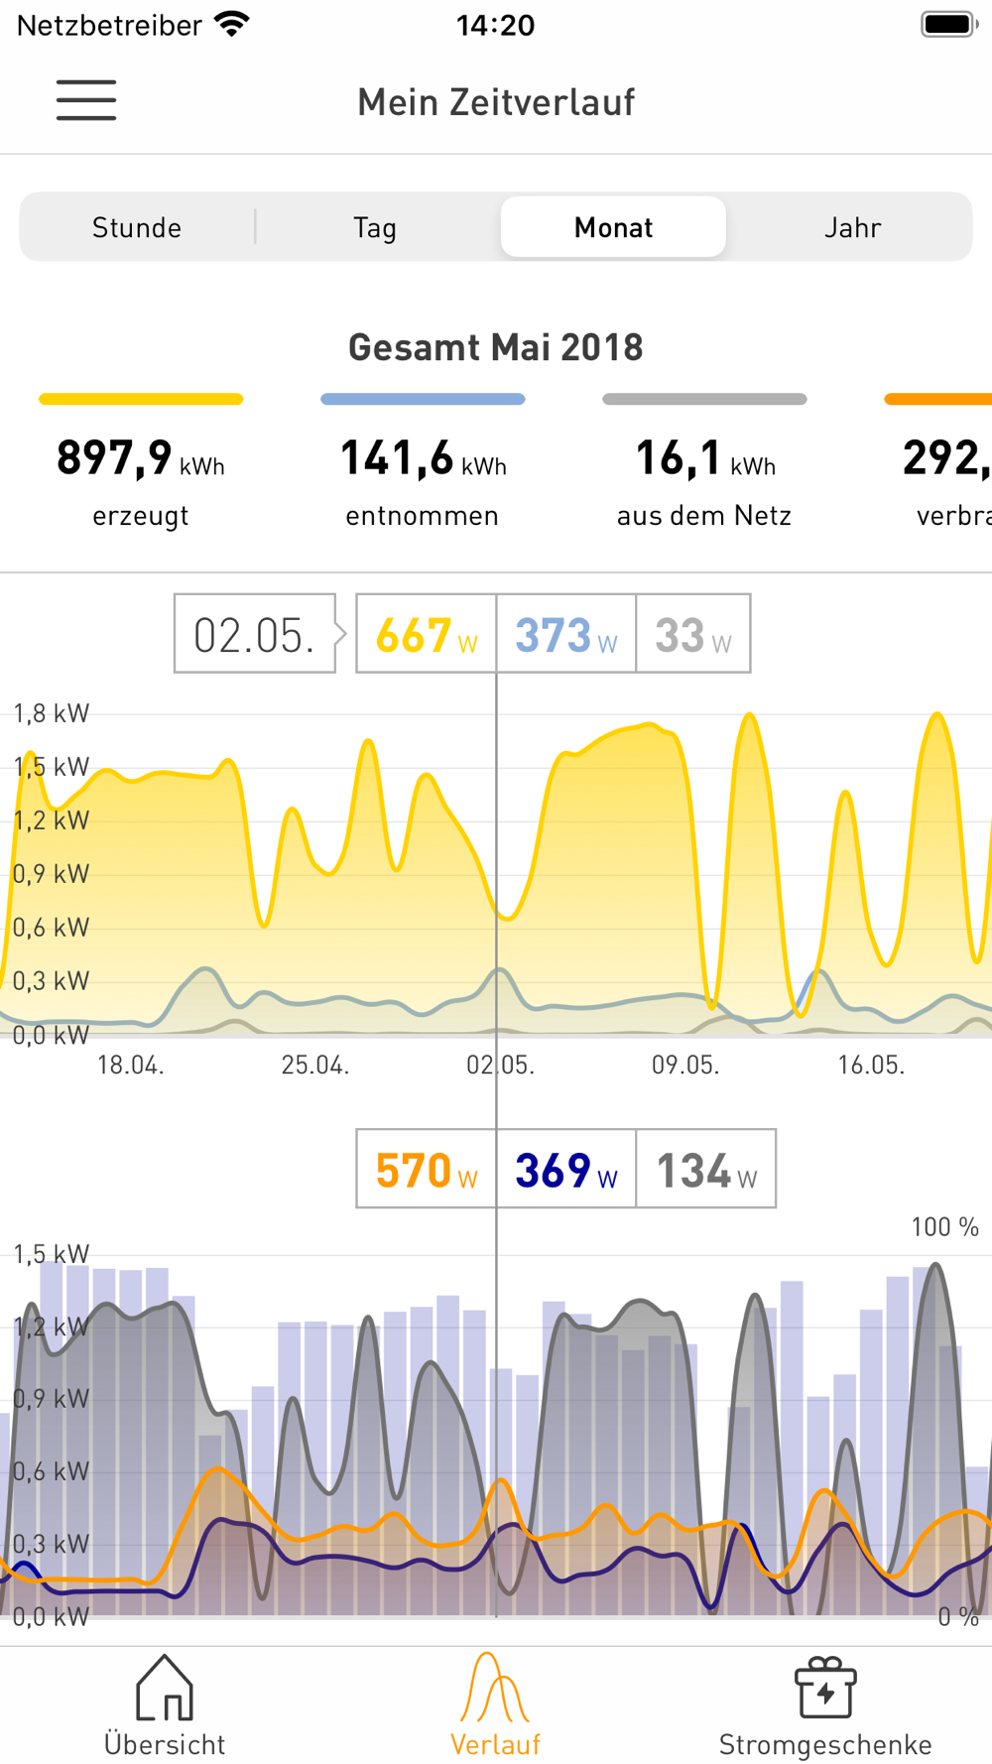Tap the 09.05. date axis label
Image resolution: width=992 pixels, height=1764 pixels.
point(685,1066)
